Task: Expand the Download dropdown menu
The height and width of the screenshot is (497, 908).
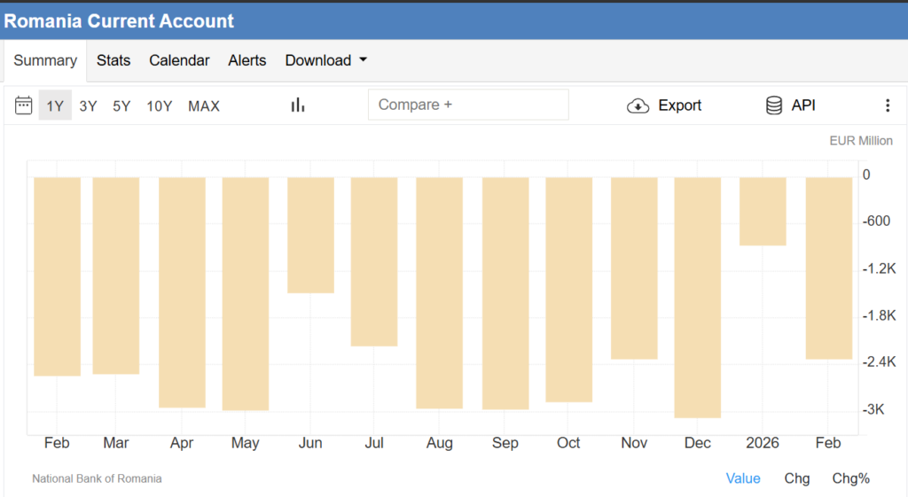Action: point(325,60)
